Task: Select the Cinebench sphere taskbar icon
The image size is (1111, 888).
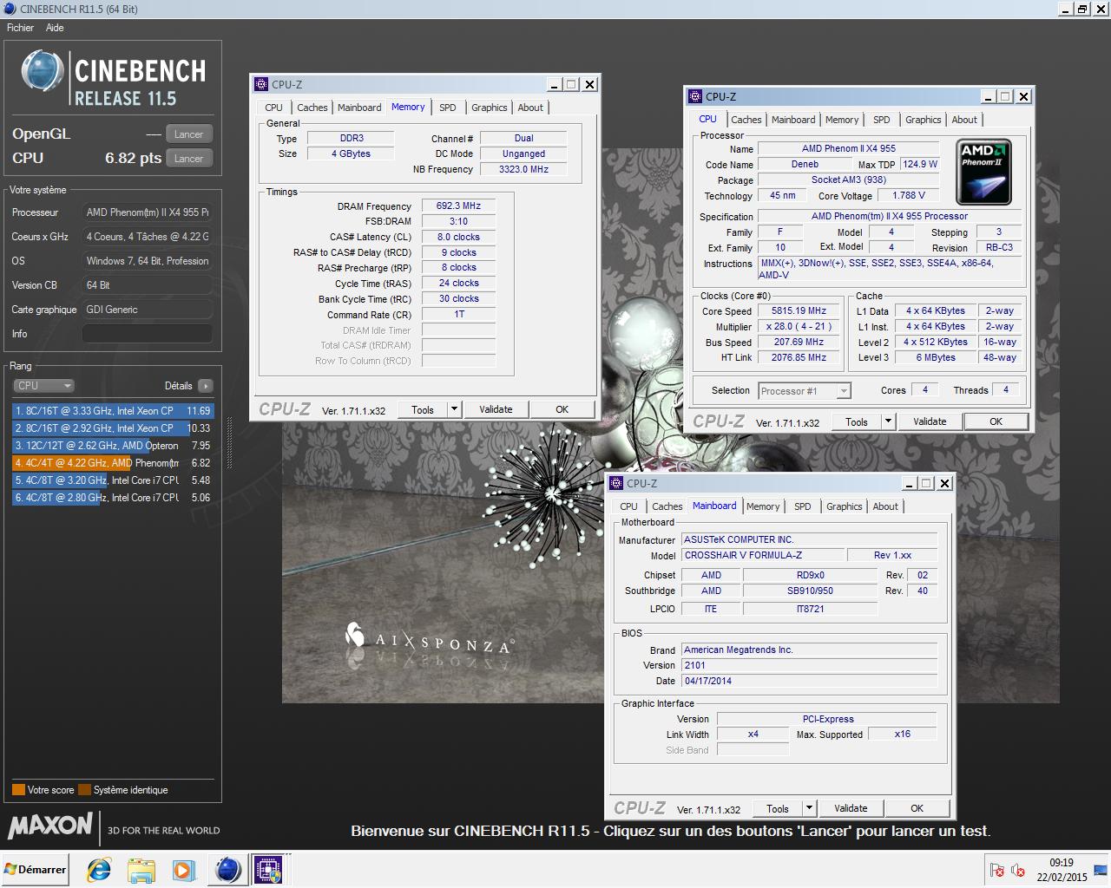Action: [228, 869]
